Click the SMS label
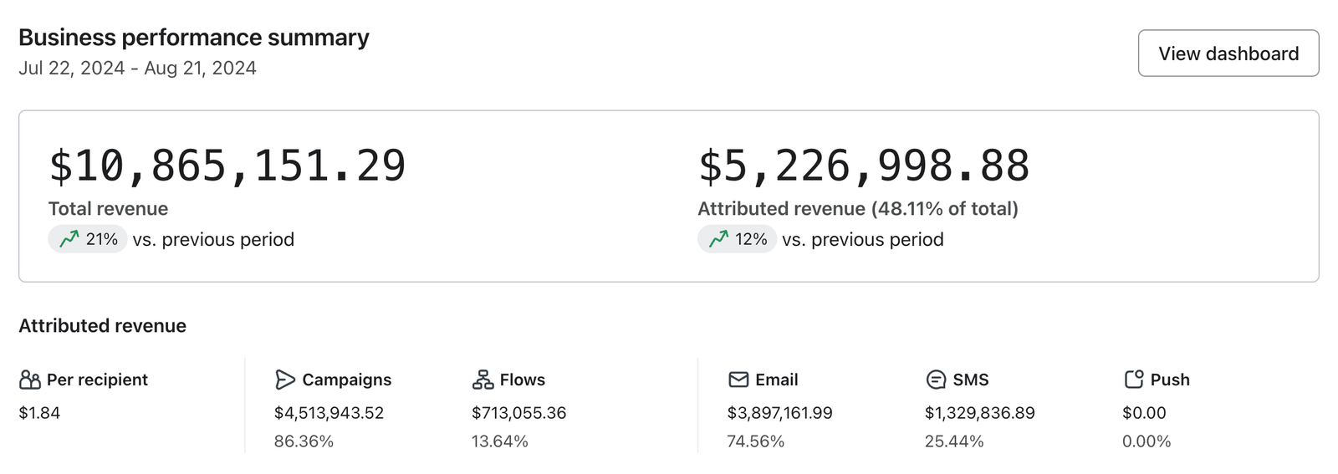 tap(970, 380)
